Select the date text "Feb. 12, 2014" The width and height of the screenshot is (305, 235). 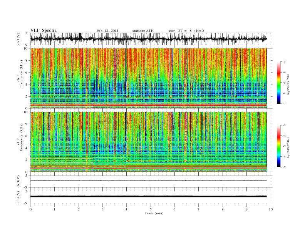(107, 31)
